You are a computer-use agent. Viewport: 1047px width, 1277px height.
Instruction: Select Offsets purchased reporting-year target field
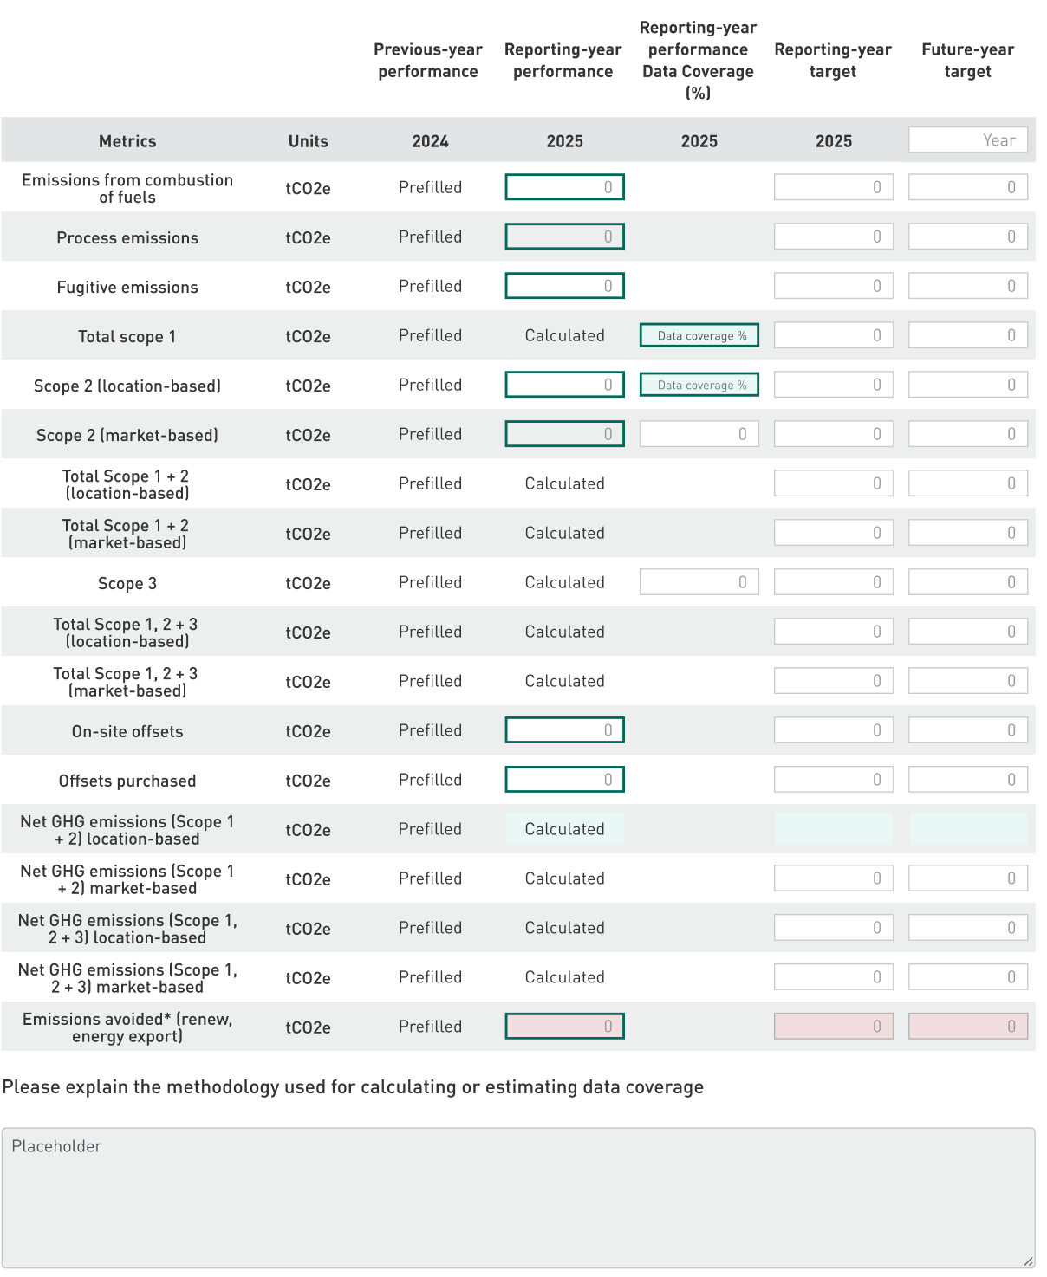(x=833, y=780)
